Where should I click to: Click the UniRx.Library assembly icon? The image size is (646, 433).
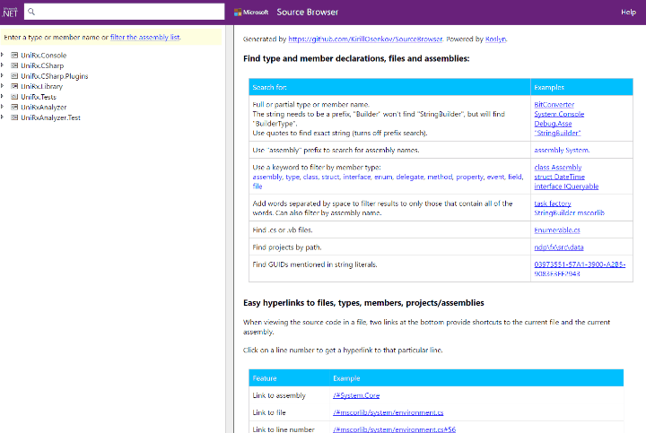pos(14,86)
